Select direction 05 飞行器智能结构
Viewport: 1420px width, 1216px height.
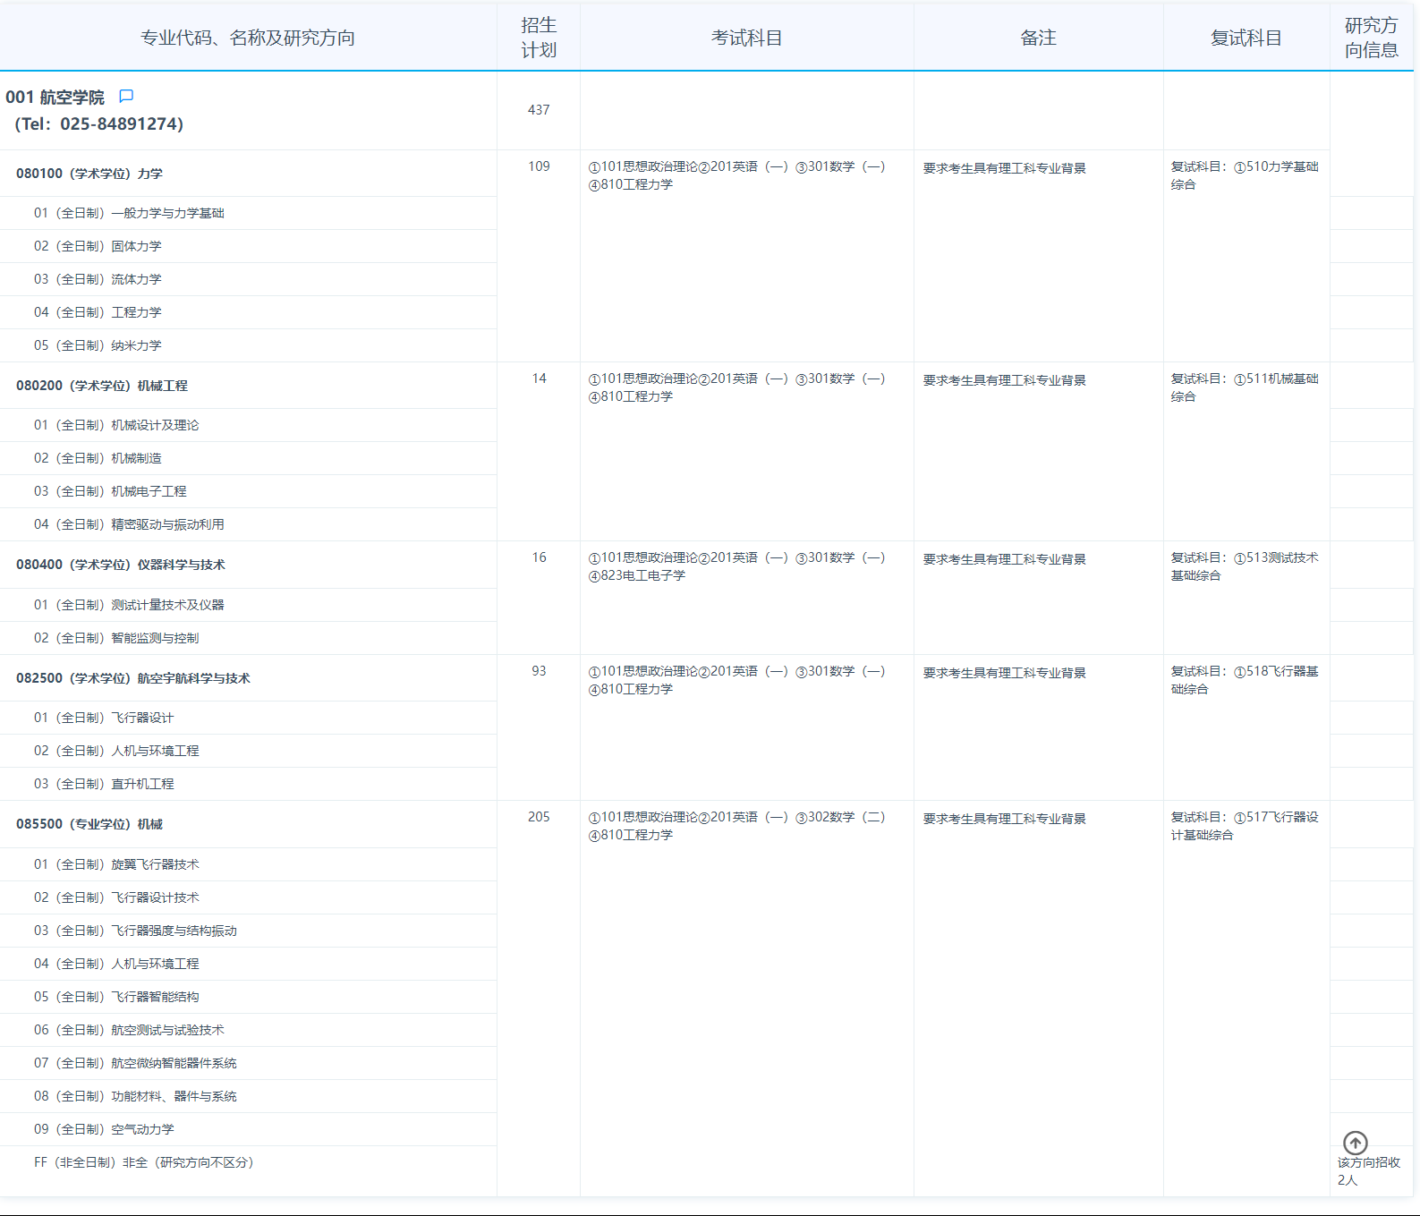tap(248, 997)
